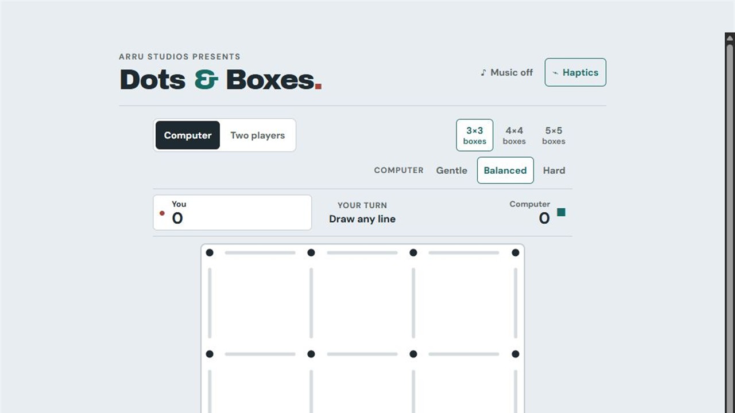This screenshot has width=735, height=413.
Task: Toggle the Music off control
Action: (506, 72)
